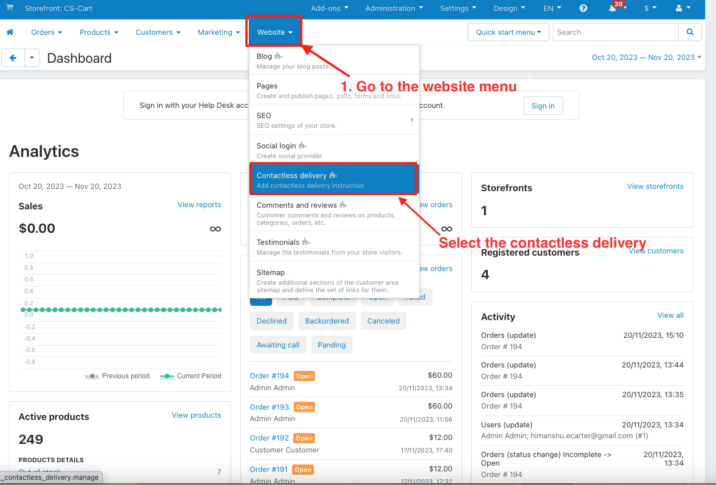Click the Sign in button

[543, 106]
